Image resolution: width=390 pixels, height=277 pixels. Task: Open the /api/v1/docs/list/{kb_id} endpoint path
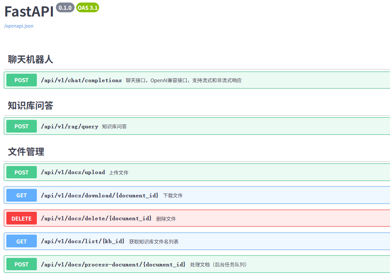tap(83, 241)
